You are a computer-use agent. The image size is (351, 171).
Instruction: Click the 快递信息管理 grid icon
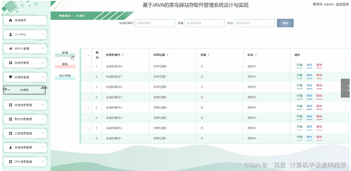coord(11,105)
